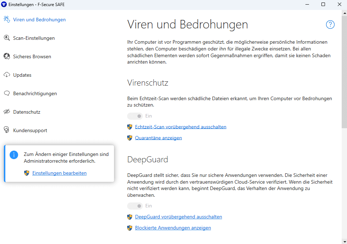
Task: Click the scrollbar down arrow
Action: [x=345, y=242]
